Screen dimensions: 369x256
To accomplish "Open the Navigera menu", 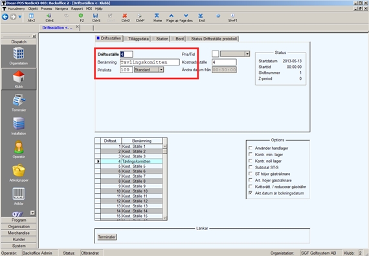I will (61, 8).
